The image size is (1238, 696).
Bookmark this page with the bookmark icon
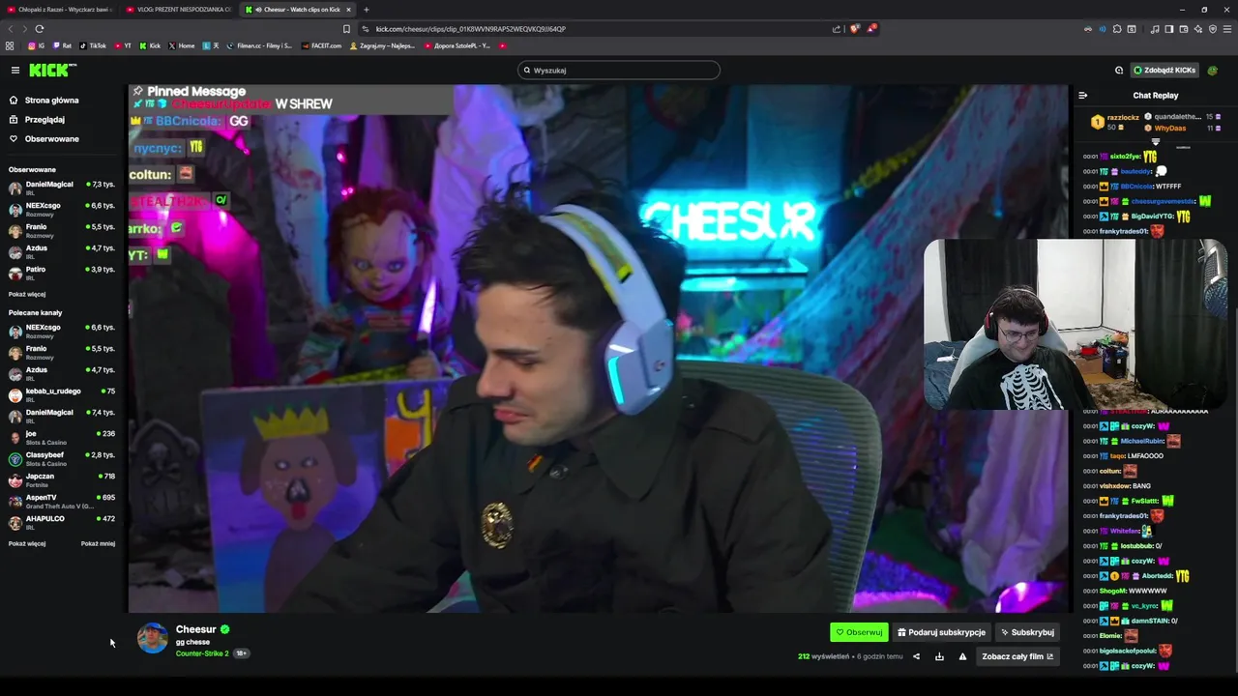pos(346,29)
